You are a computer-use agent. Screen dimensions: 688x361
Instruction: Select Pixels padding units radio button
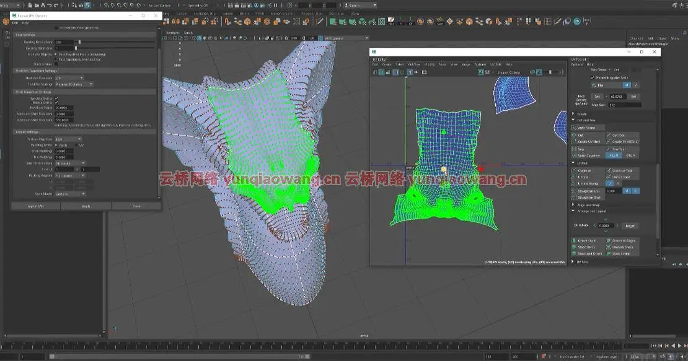coord(56,145)
